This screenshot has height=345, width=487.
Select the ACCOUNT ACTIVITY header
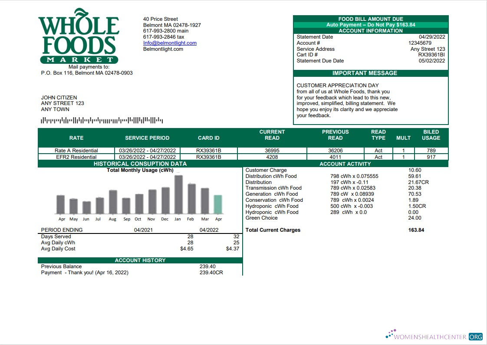345,164
